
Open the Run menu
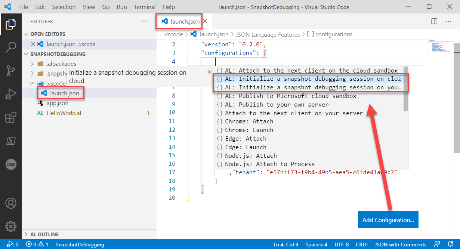point(122,7)
